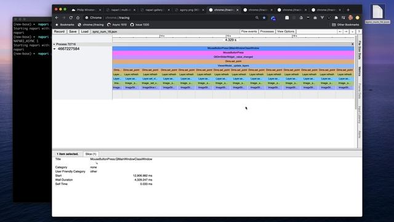Open the Metrics side panel tab

tap(360, 72)
